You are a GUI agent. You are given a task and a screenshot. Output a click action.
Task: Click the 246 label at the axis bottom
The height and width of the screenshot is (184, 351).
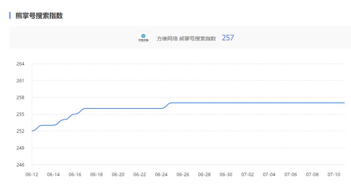[x=20, y=165]
